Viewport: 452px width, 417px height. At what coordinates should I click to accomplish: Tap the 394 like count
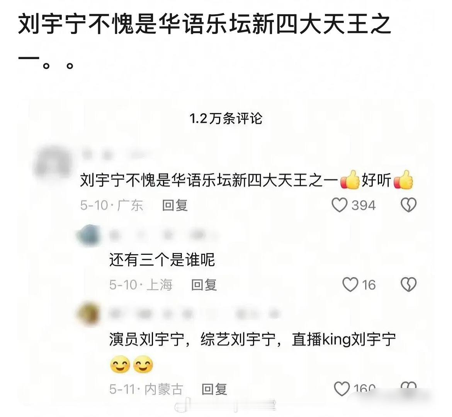(364, 205)
